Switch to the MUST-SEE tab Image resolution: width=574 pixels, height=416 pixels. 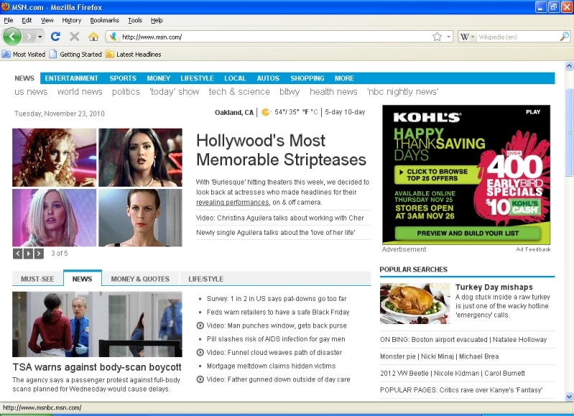pyautogui.click(x=37, y=279)
